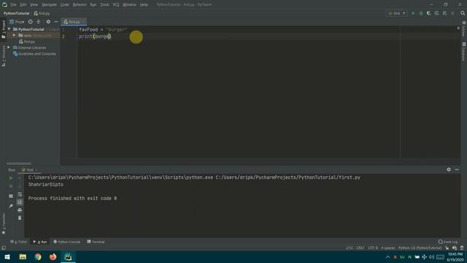The width and height of the screenshot is (467, 263).
Task: Toggle the Favorites side tool window tab
Action: click(x=4, y=224)
